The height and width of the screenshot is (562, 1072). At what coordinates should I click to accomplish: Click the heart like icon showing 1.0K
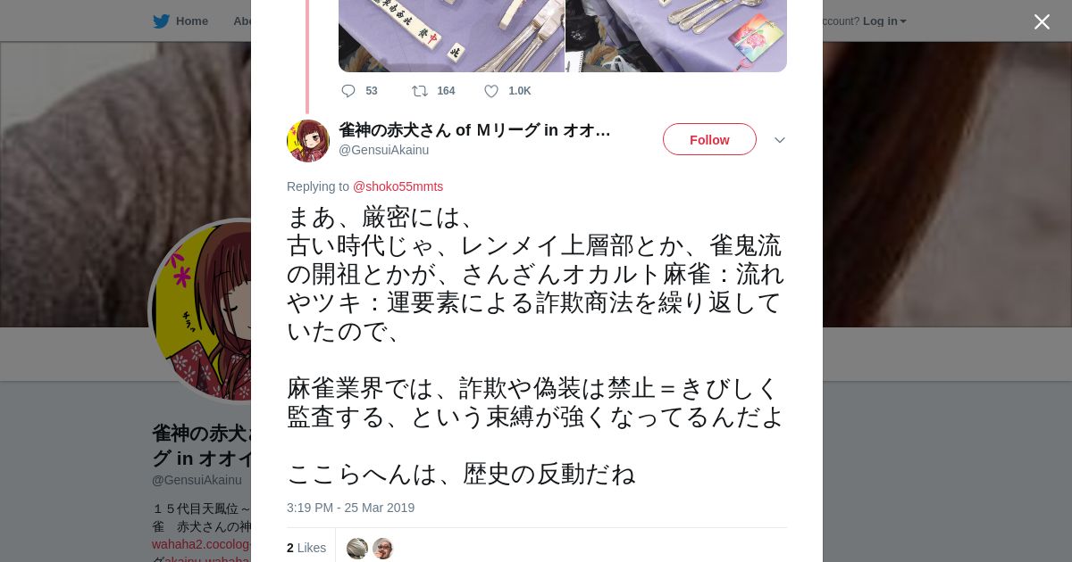pyautogui.click(x=491, y=91)
